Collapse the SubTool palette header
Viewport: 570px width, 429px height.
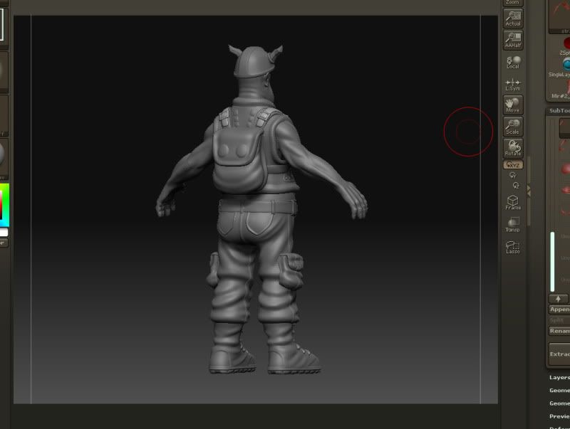point(559,111)
